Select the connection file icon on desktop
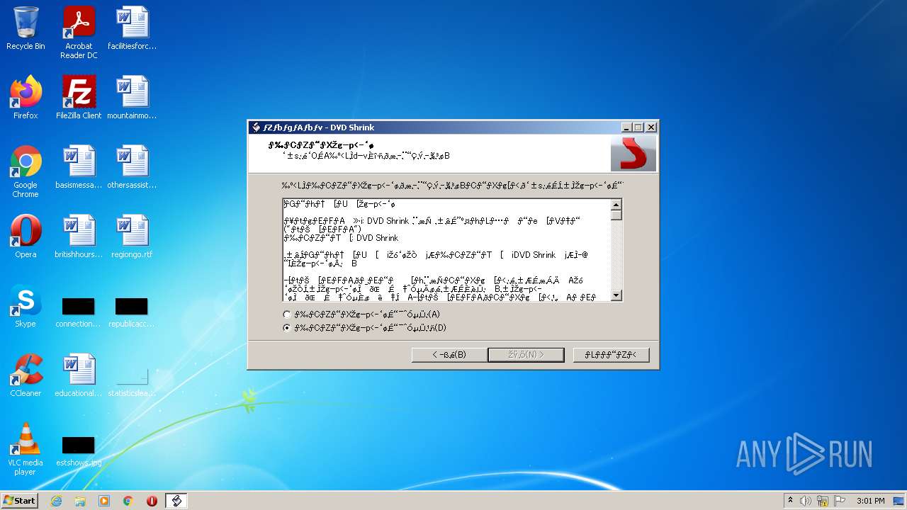The height and width of the screenshot is (510, 907). [x=79, y=312]
